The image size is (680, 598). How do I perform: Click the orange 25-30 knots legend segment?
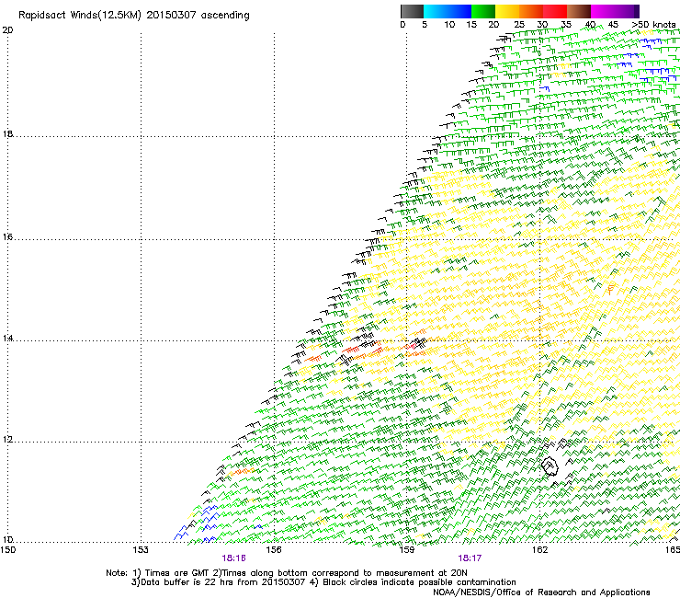[x=531, y=11]
